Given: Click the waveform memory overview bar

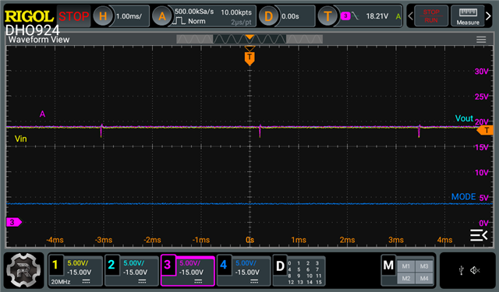Looking at the screenshot, I should point(249,39).
